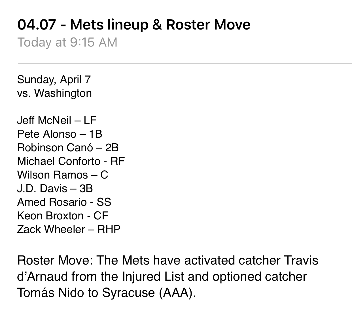Select the Zack Wheeler – RHP line
This screenshot has width=352, height=323.
tap(69, 229)
